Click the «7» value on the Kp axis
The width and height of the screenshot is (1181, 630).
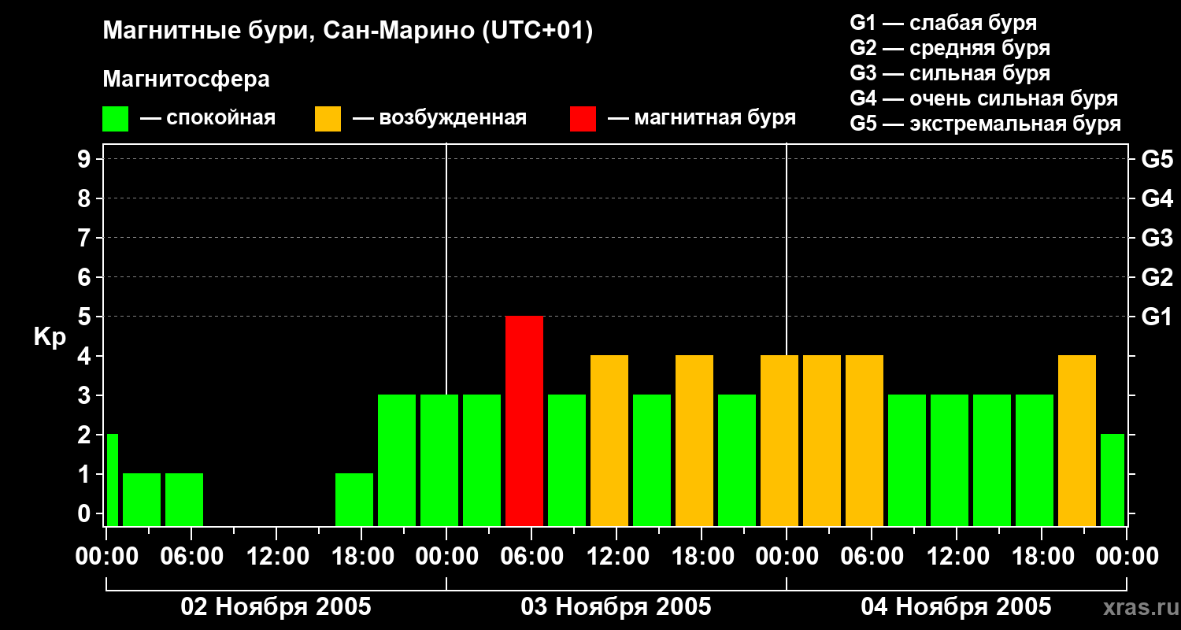coord(86,238)
